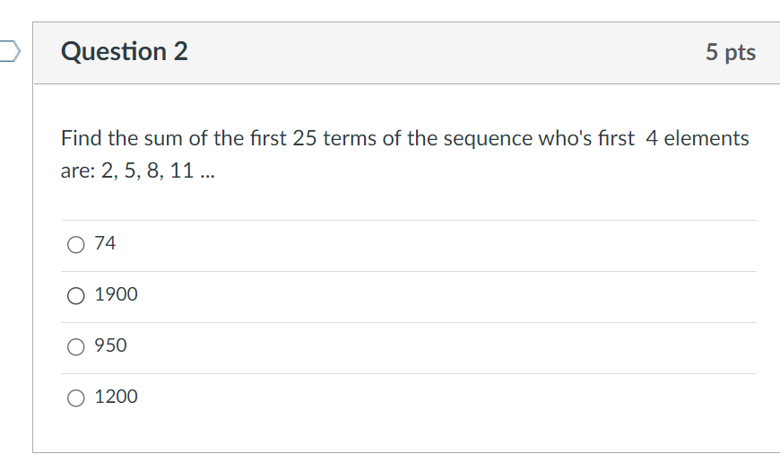Mark the 950 radio button
The height and width of the screenshot is (463, 780).
click(76, 345)
